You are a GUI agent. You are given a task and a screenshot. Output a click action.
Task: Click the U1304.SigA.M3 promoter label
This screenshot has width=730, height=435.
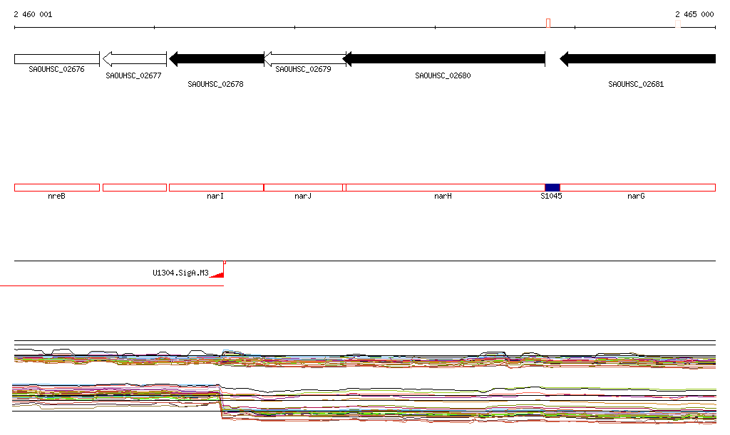tap(180, 273)
